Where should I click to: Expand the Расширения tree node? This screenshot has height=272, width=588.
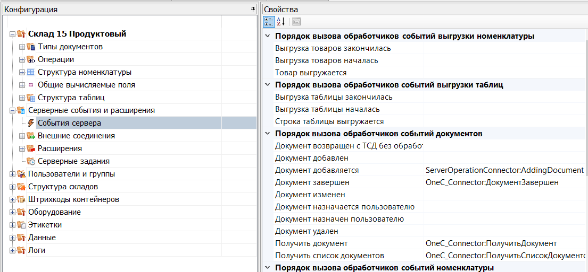point(22,148)
